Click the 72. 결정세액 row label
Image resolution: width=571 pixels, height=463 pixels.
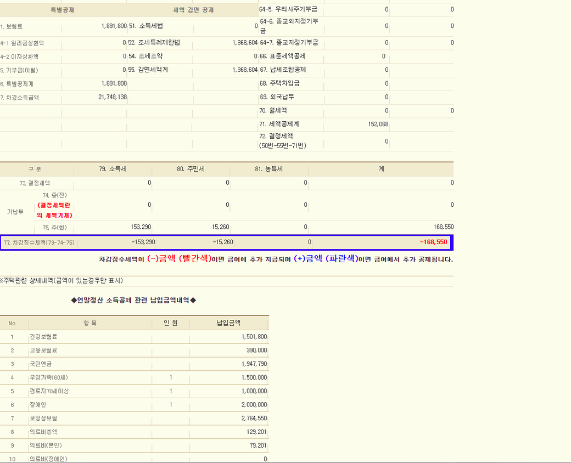[283, 141]
